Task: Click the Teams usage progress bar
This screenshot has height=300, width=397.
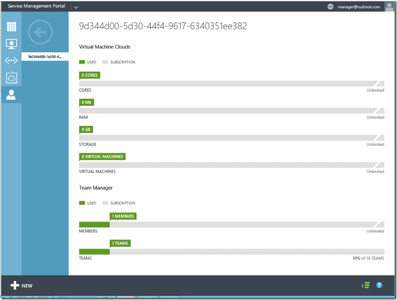Action: [232, 252]
